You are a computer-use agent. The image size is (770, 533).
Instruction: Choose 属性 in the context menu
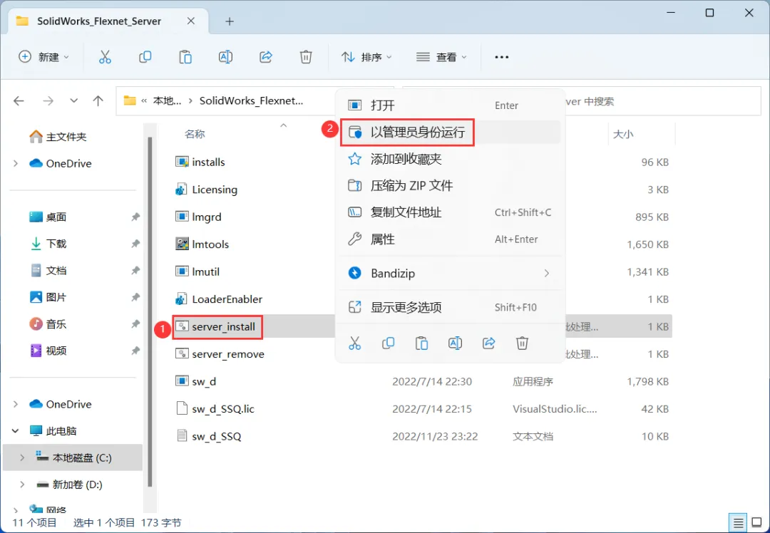(x=451, y=239)
